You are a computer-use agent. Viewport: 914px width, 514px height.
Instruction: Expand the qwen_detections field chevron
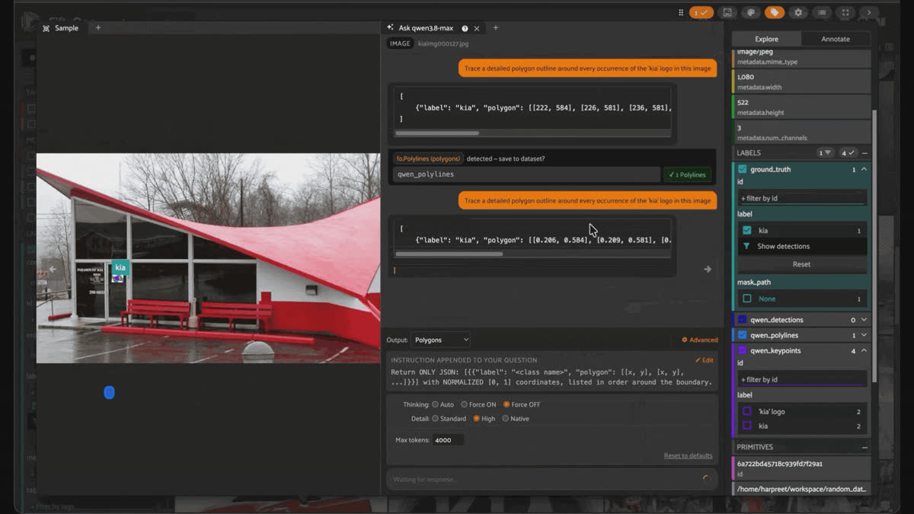click(x=864, y=320)
